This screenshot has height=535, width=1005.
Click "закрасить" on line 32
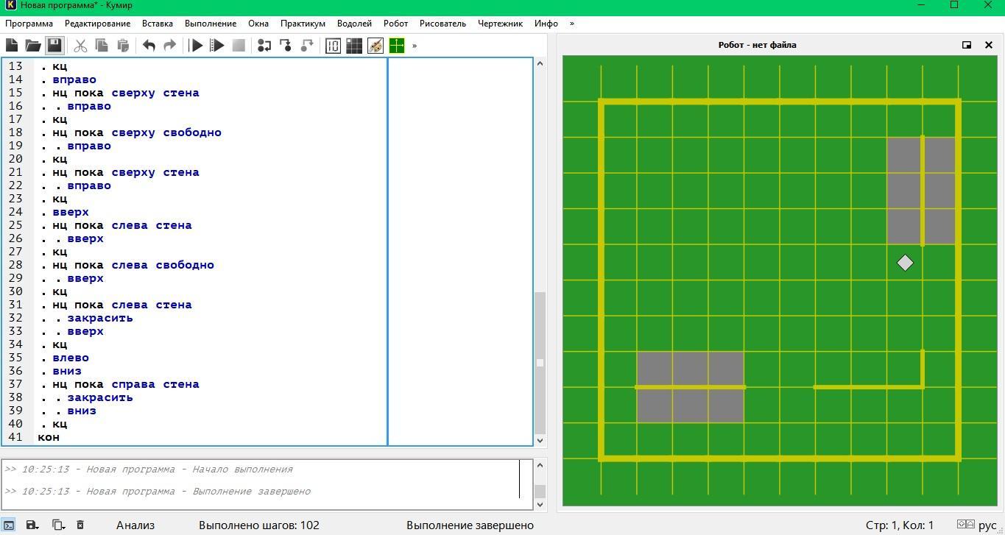pyautogui.click(x=100, y=318)
